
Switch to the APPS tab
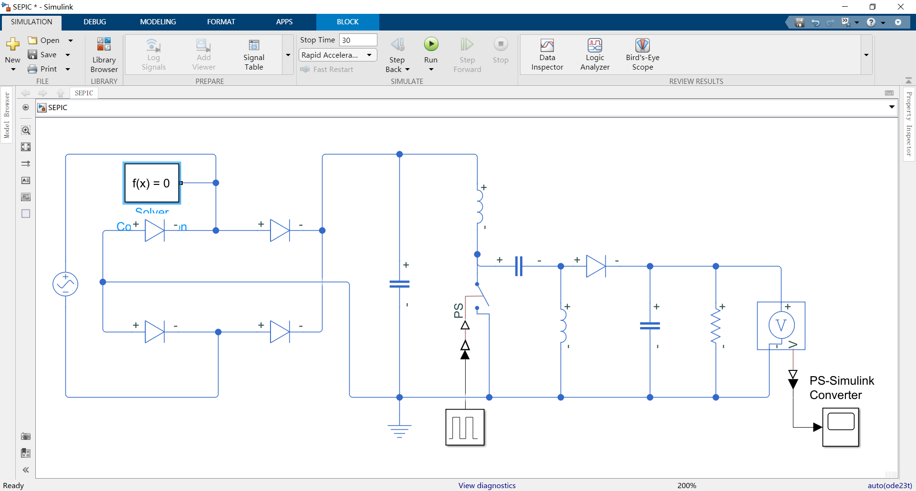point(284,22)
